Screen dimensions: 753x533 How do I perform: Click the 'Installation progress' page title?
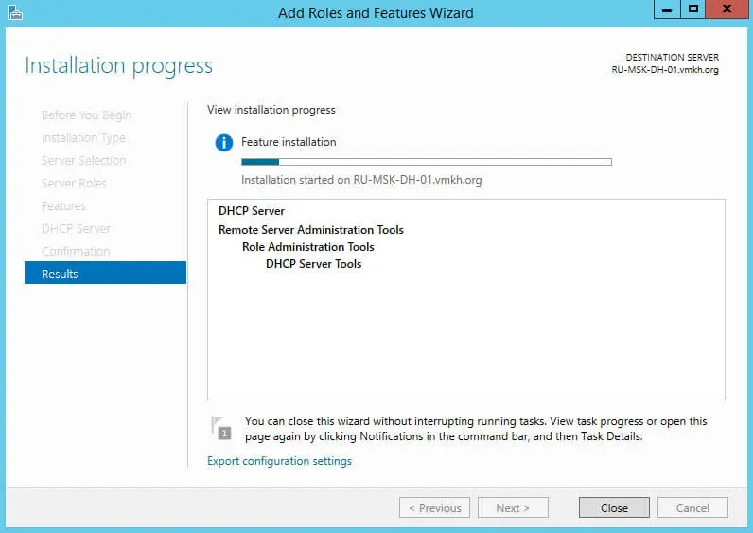[x=118, y=66]
